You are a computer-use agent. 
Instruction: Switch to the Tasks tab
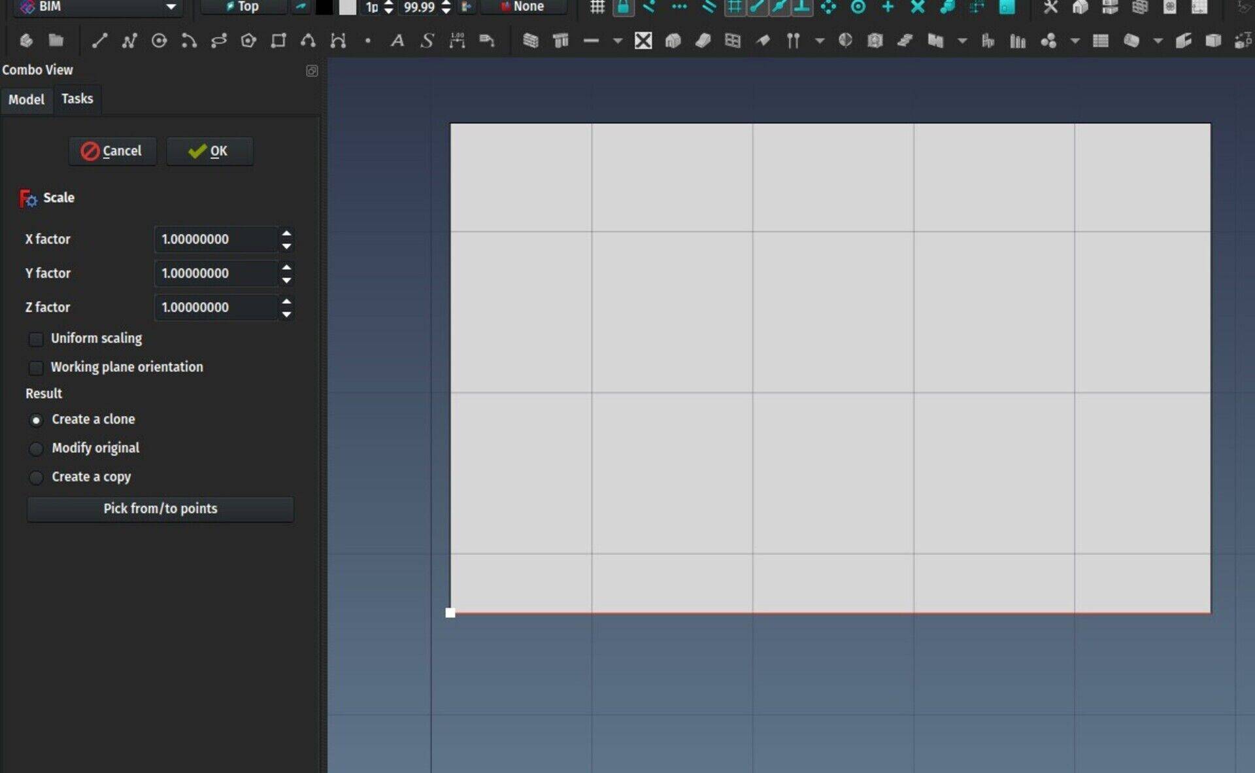click(77, 99)
